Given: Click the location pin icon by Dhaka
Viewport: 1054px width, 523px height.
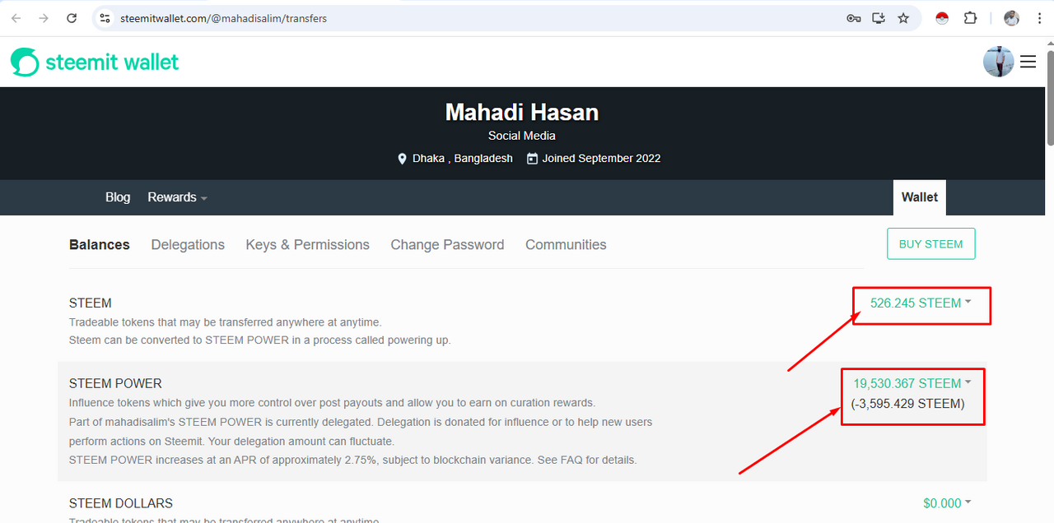Looking at the screenshot, I should [403, 158].
